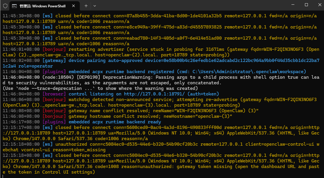Screen dimensions: 324x178
Task: Click timestamp '12:15:17+08:00'
Action: (21, 127)
